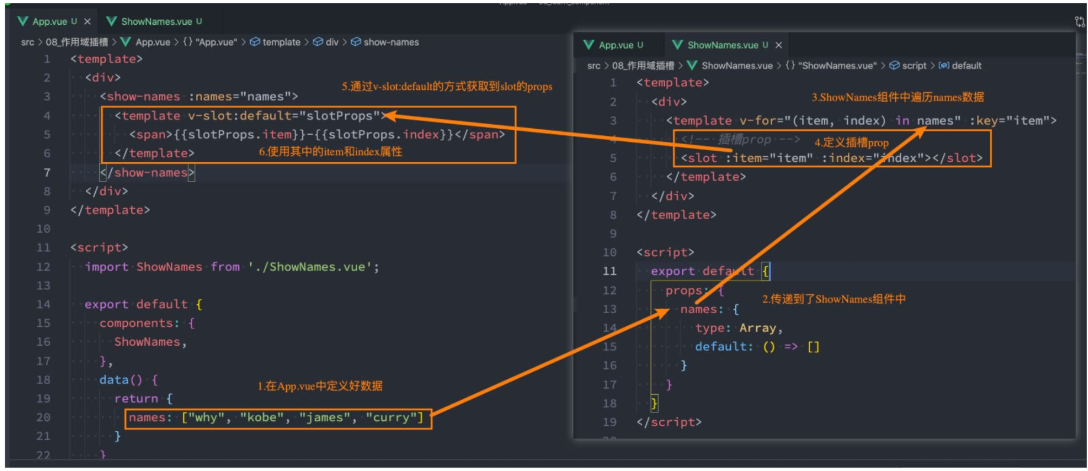Click 'components: {' line in App.vue

147,323
